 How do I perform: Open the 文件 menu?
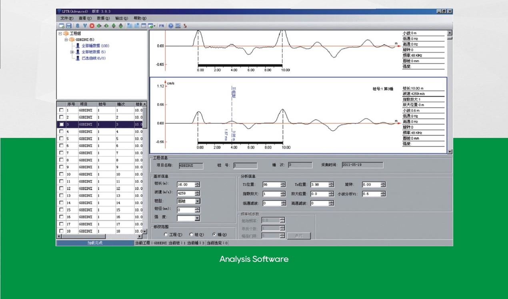66,18
